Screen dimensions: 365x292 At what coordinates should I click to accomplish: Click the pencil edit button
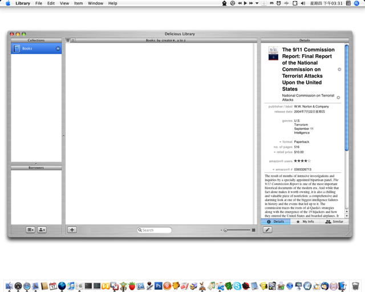[x=267, y=230]
